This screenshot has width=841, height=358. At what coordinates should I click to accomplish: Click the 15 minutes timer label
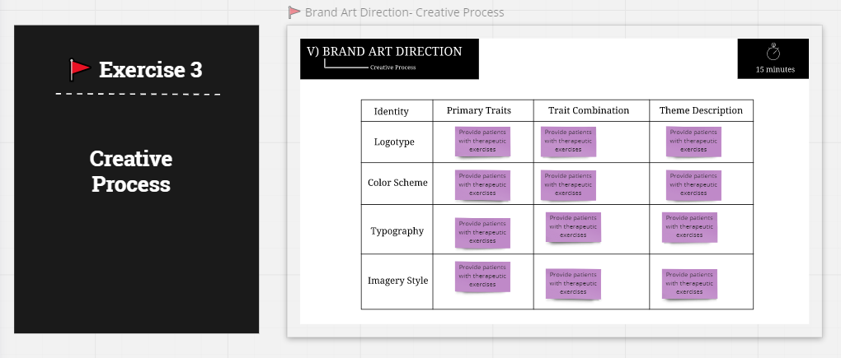coord(775,70)
